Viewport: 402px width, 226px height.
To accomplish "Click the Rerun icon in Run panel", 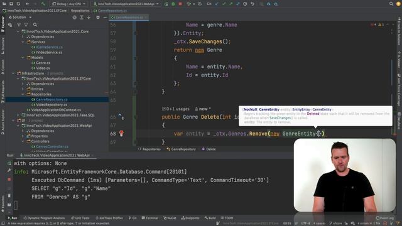I will point(9,163).
